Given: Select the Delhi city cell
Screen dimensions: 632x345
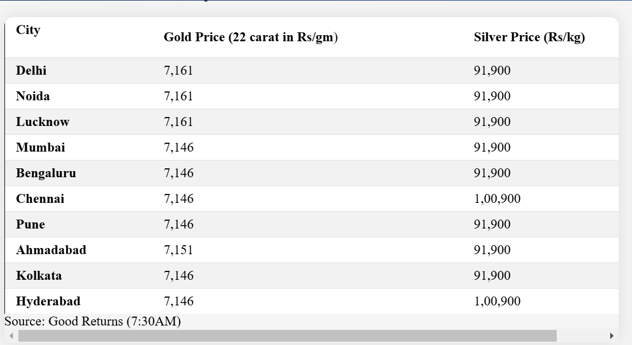Looking at the screenshot, I should pyautogui.click(x=31, y=71).
